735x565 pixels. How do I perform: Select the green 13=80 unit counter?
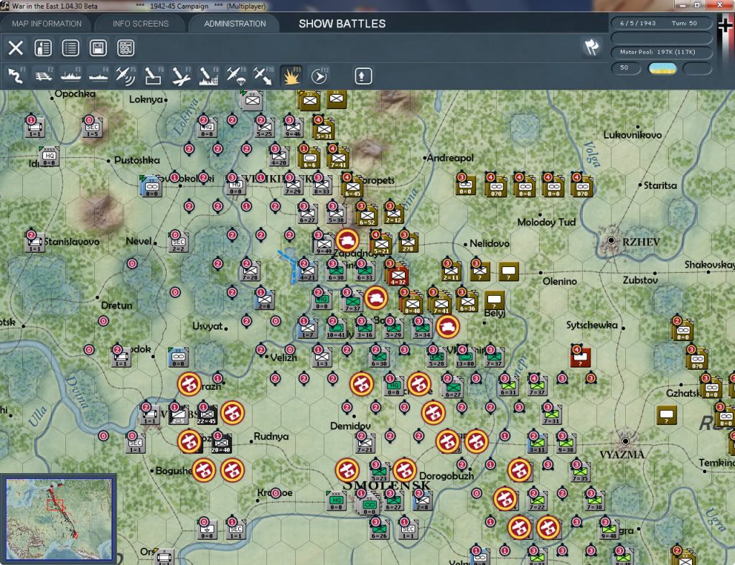[465, 358]
